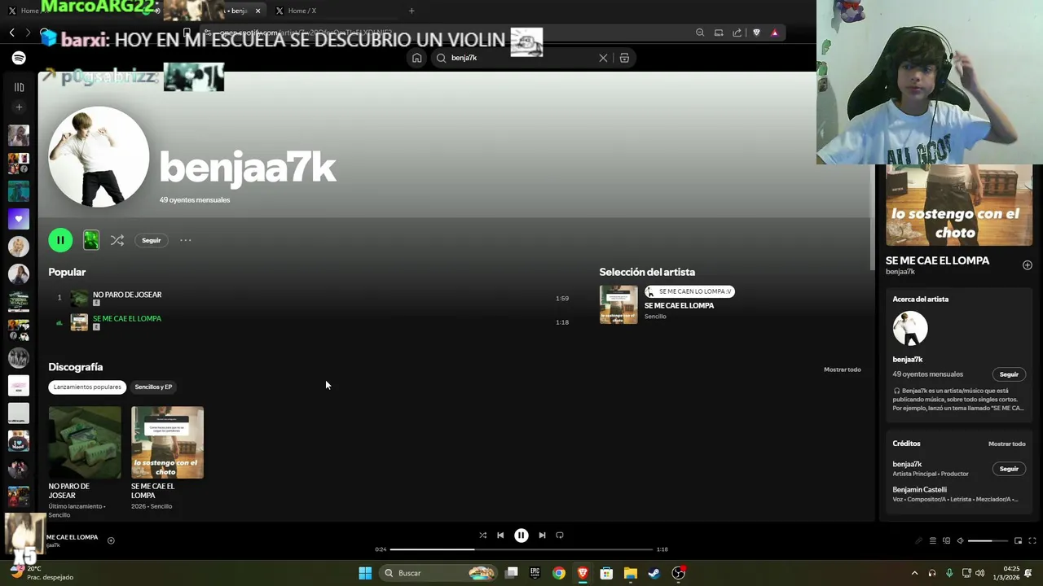Open NO PARO DE JOSEAR track thumbnail
The width and height of the screenshot is (1043, 586).
79,298
